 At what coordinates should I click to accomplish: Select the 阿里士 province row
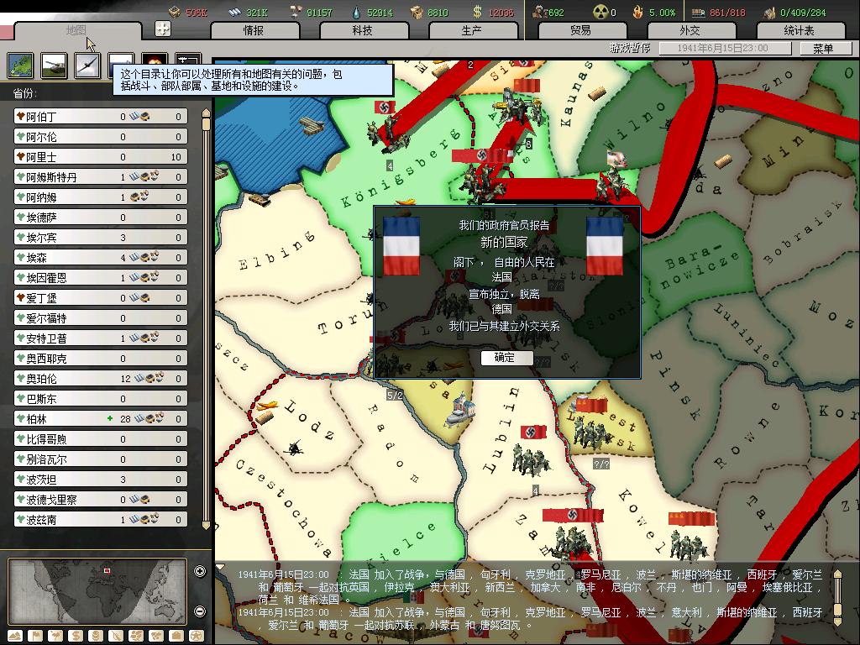(x=101, y=157)
